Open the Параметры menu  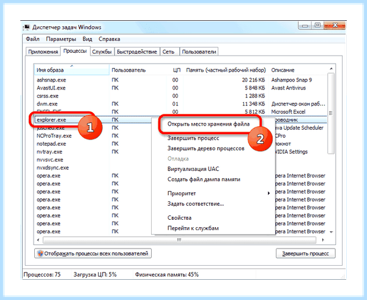click(61, 39)
